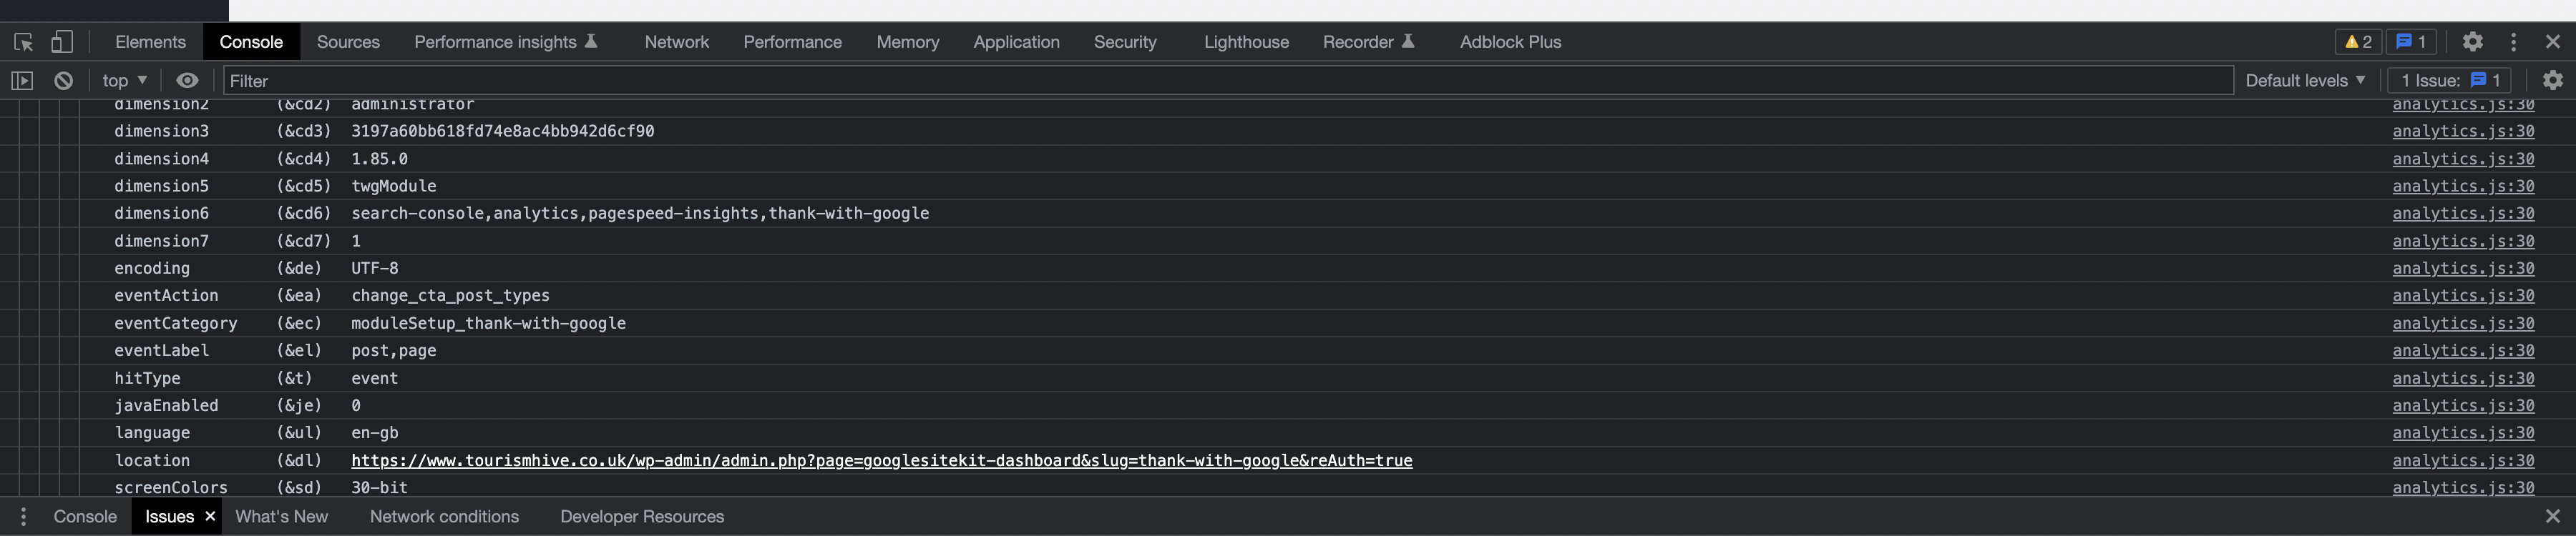Activate the inspect element picker icon
Image resolution: width=2576 pixels, height=536 pixels.
[x=24, y=42]
